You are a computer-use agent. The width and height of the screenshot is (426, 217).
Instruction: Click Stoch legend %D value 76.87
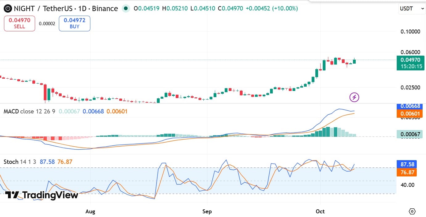click(x=65, y=162)
